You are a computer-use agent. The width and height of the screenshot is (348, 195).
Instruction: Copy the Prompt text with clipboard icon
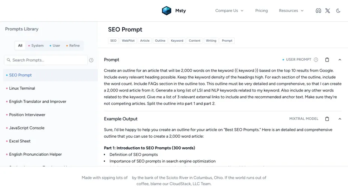[327, 60]
